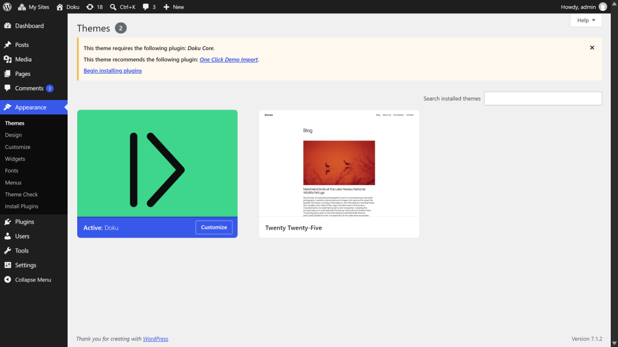Expand the Help dropdown tab

point(586,20)
